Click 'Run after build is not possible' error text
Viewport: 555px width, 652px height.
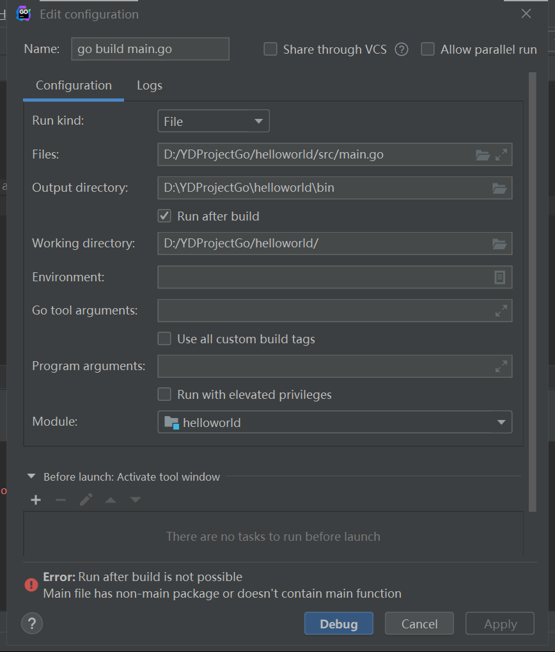click(x=160, y=577)
